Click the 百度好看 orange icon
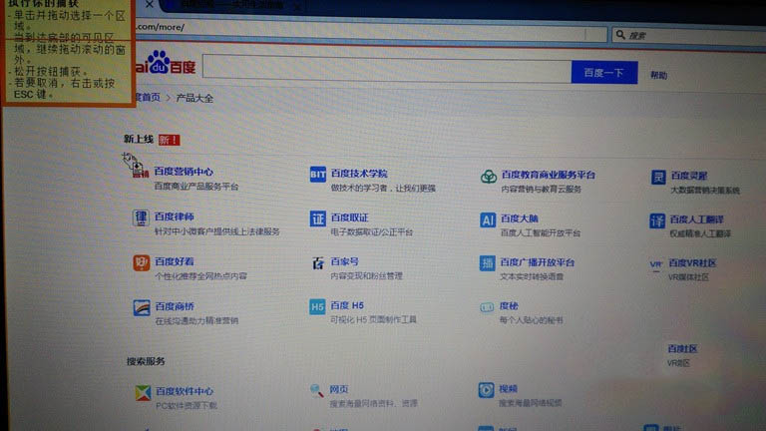Image resolution: width=766 pixels, height=431 pixels. point(141,263)
